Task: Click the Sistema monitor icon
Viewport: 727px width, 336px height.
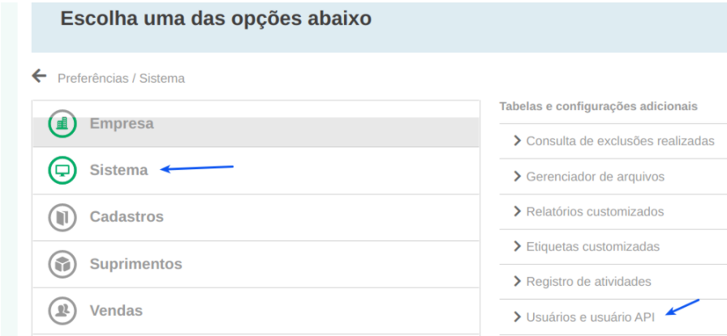Action: coord(62,170)
